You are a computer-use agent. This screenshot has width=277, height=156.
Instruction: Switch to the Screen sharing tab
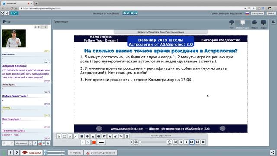point(264,24)
